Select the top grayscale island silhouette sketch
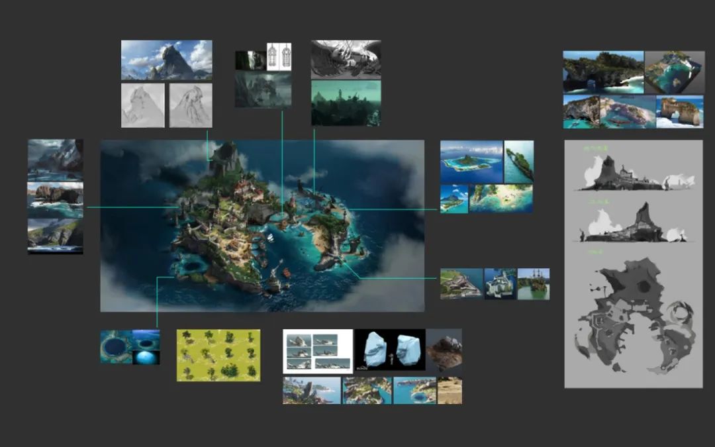Image resolution: width=715 pixels, height=447 pixels. pyautogui.click(x=636, y=174)
